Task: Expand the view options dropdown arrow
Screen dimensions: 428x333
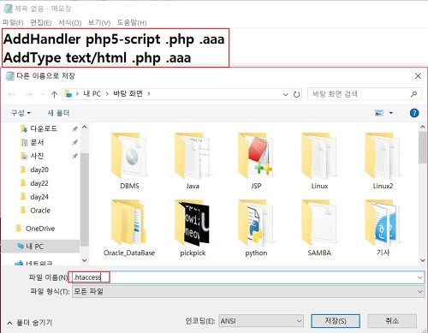Action: [x=391, y=113]
